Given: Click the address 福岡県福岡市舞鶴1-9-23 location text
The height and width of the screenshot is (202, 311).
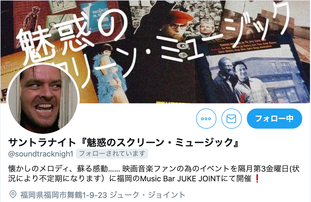Looking at the screenshot, I should 64,195.
